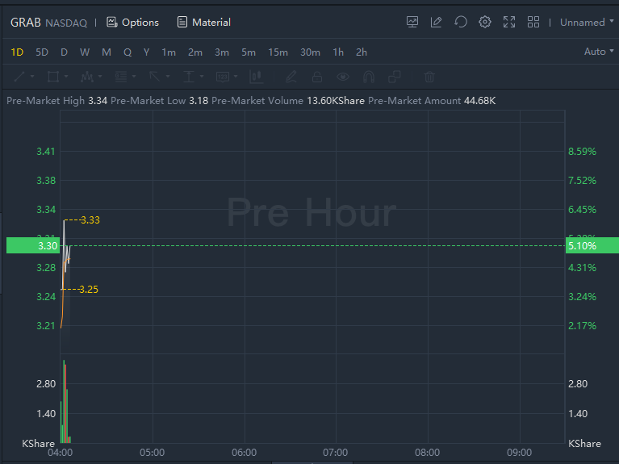Click the NASDAQ exchange label

pos(66,23)
